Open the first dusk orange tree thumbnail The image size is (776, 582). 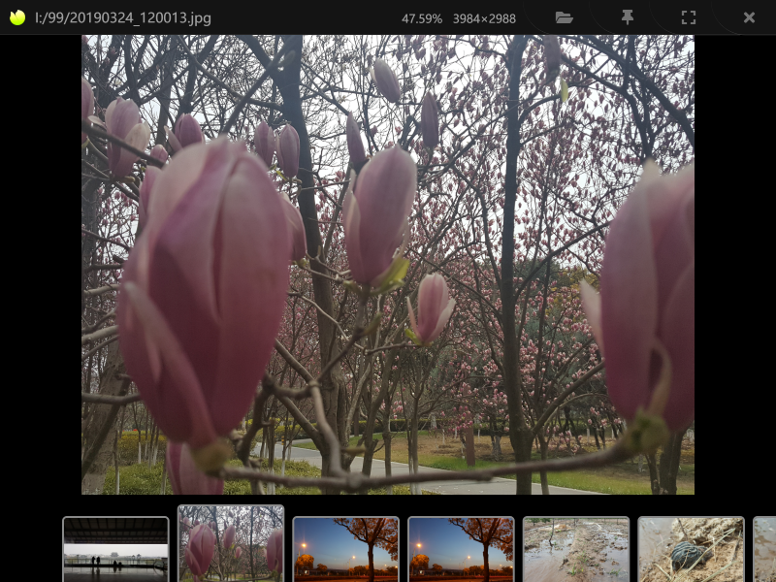346,549
